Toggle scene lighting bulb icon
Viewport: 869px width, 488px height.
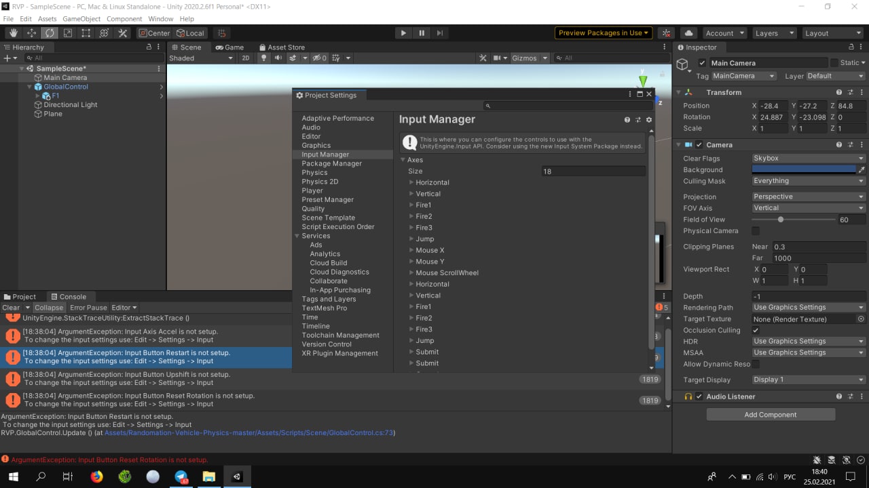265,58
